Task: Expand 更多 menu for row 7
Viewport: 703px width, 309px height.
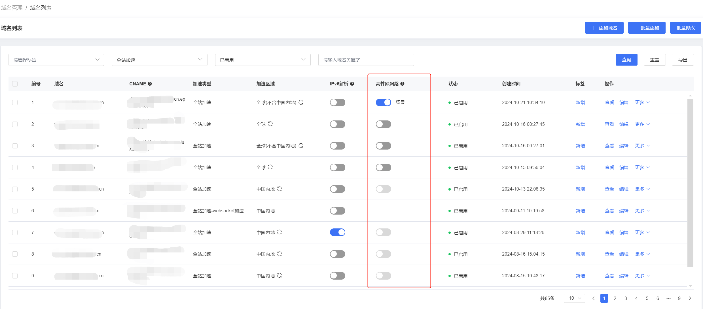Action: tap(642, 232)
